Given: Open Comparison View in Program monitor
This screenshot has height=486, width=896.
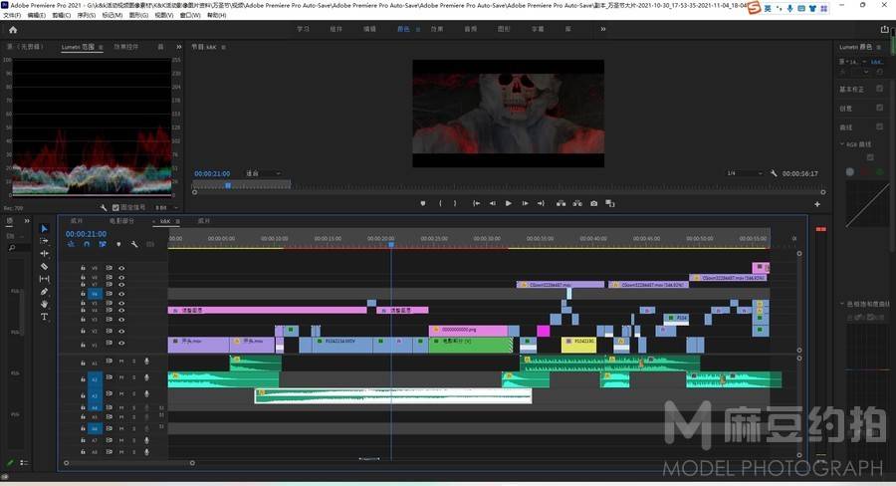Looking at the screenshot, I should point(609,203).
